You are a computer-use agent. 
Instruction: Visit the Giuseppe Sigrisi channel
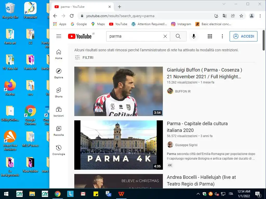(186, 145)
